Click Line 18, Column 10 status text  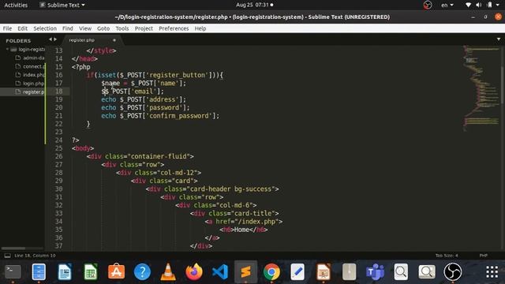(x=35, y=256)
